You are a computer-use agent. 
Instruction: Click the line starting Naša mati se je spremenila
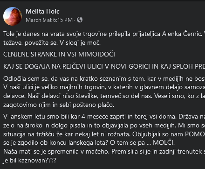[104, 151]
